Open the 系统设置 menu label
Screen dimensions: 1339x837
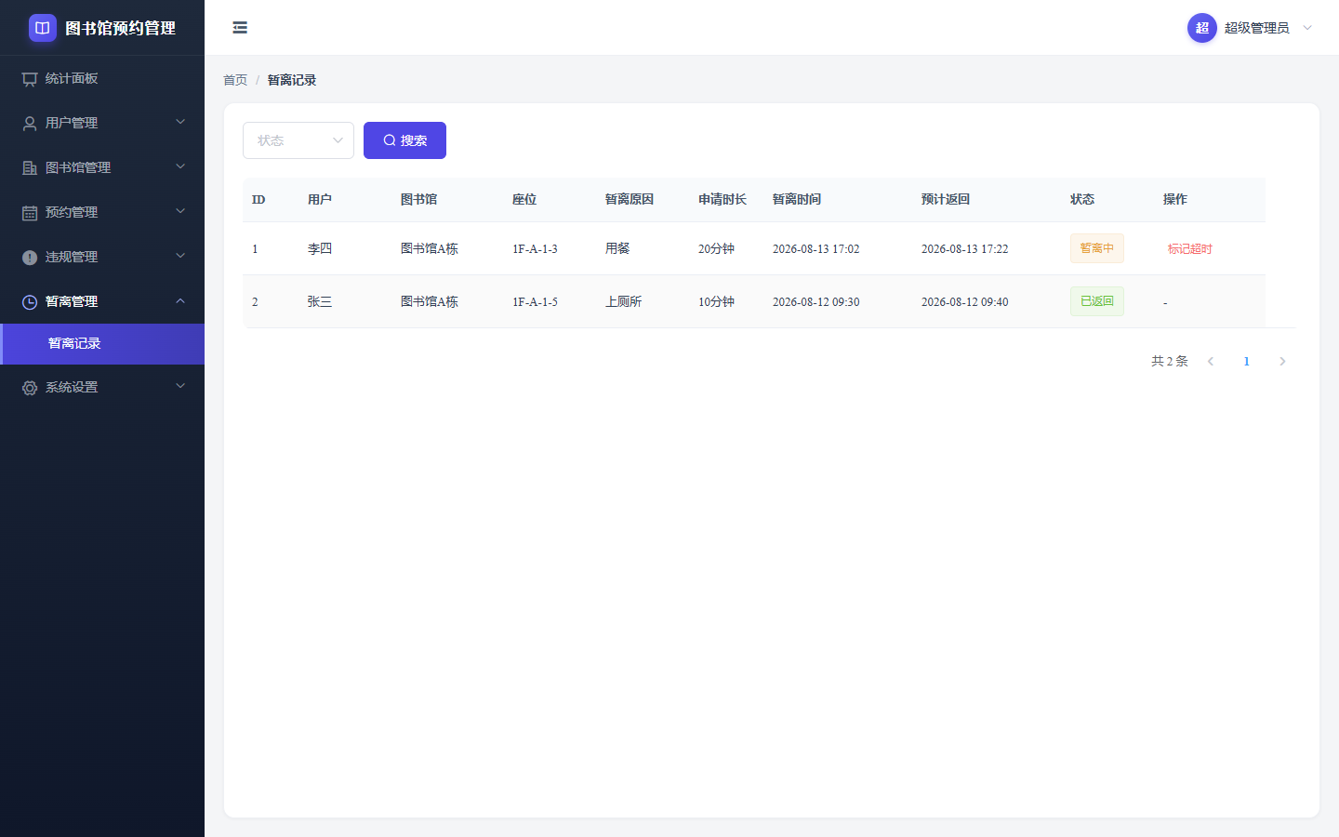point(72,387)
